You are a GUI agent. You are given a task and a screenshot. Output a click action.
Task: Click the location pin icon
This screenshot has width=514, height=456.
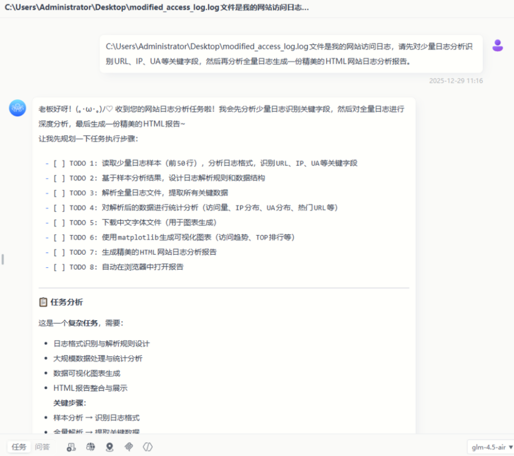click(110, 447)
